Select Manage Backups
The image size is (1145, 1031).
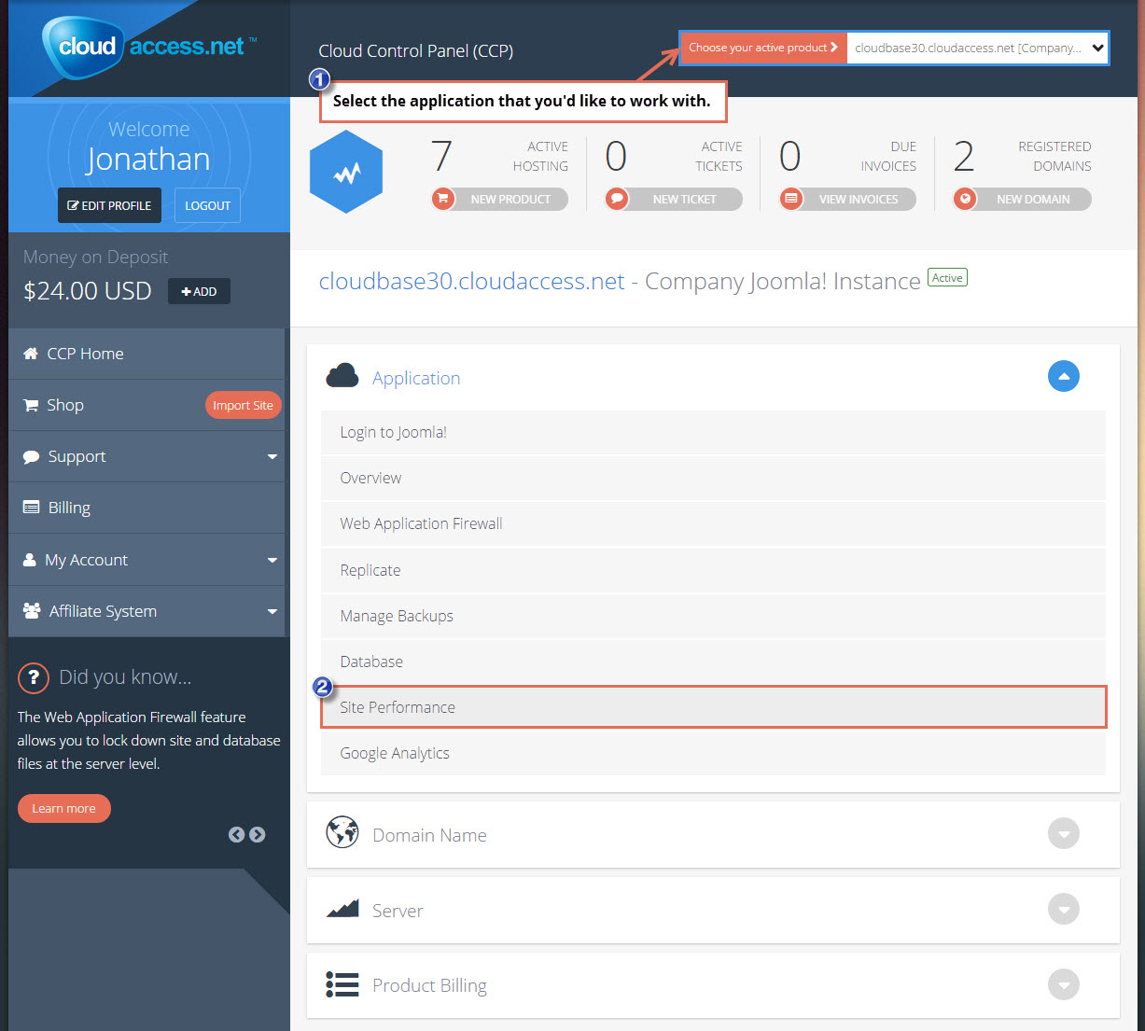tap(713, 616)
